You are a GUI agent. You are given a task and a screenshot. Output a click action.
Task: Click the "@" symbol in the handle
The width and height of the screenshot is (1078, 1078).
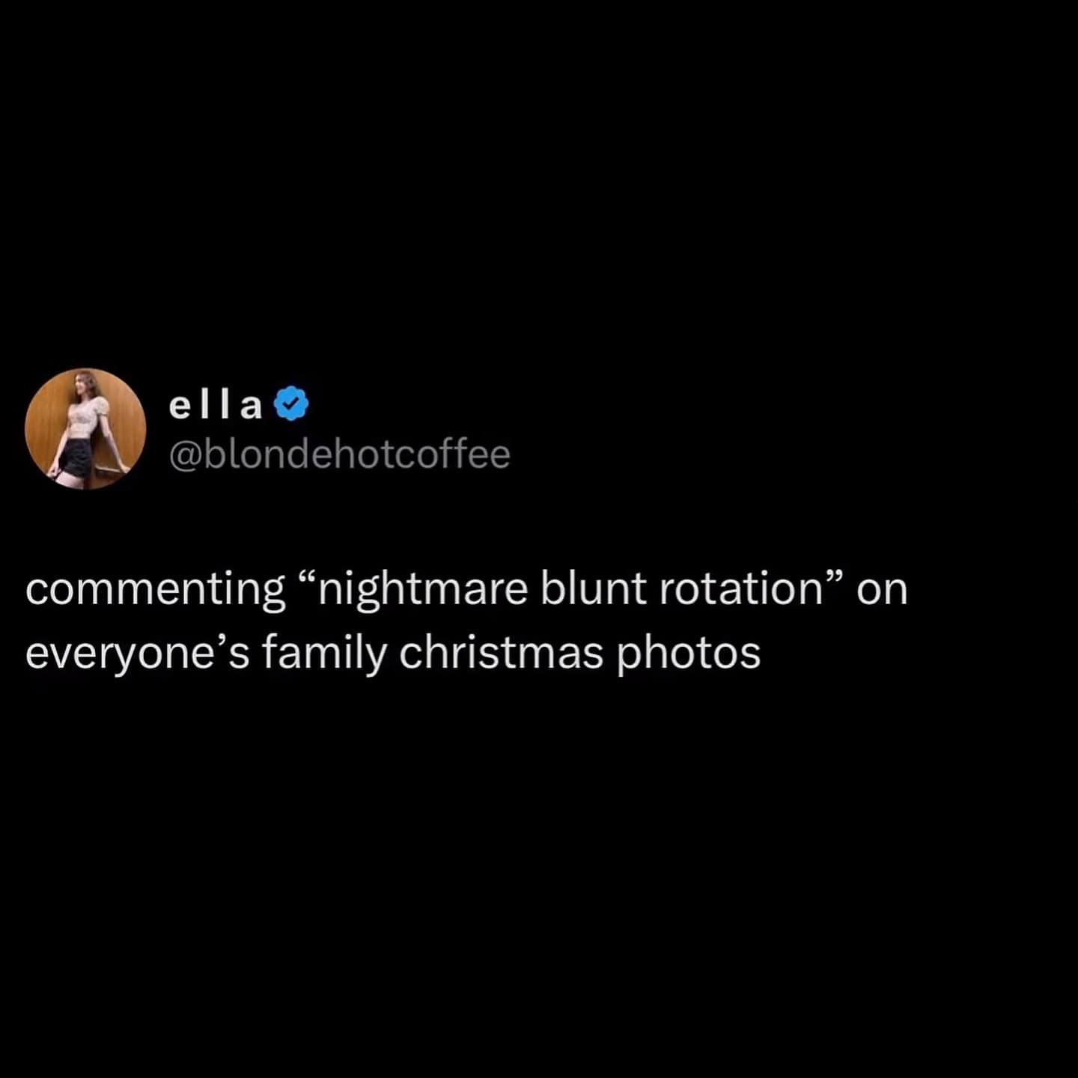186,455
